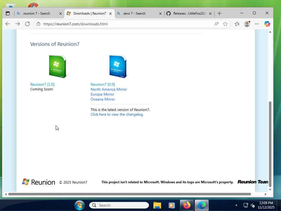Open a new tab with plus

click(219, 13)
